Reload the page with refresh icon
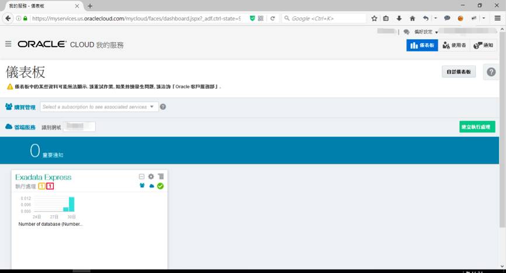The height and width of the screenshot is (273, 506). point(273,18)
